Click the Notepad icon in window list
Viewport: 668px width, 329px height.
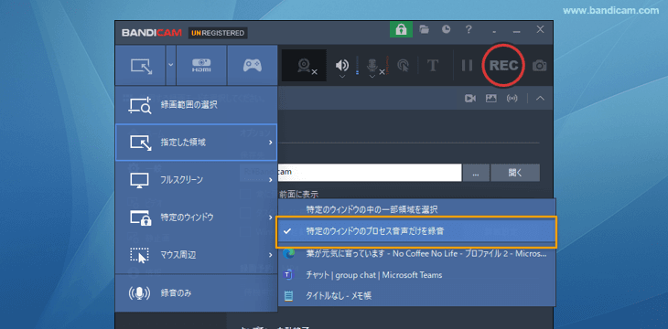289,295
